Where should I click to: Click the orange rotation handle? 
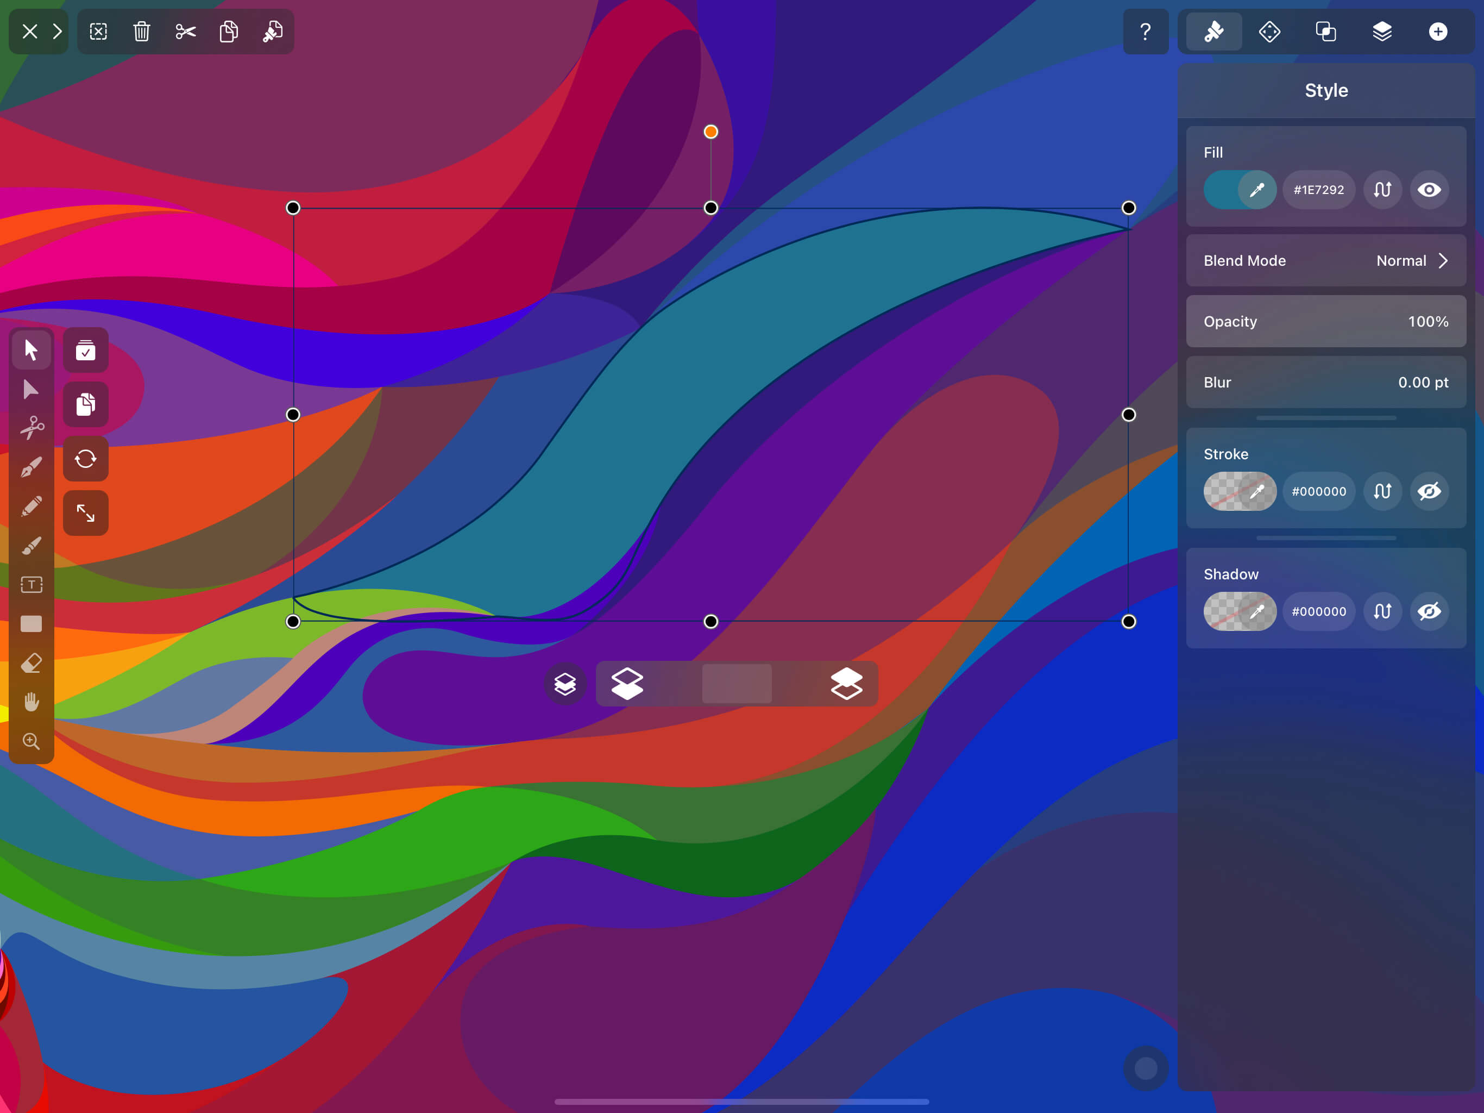[710, 132]
